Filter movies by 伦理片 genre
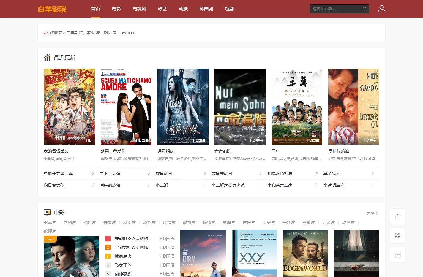The height and width of the screenshot is (277, 423). pos(50,231)
